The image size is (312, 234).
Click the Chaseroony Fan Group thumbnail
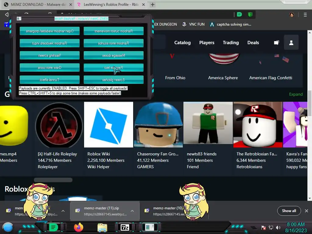click(x=158, y=125)
